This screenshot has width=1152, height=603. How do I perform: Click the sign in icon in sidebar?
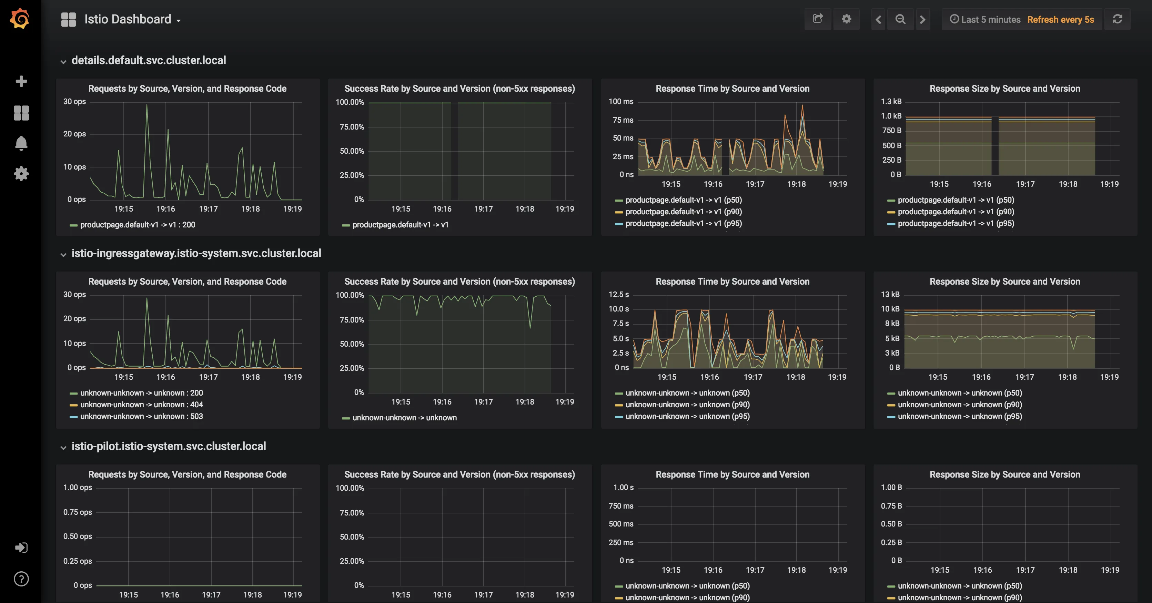[21, 548]
